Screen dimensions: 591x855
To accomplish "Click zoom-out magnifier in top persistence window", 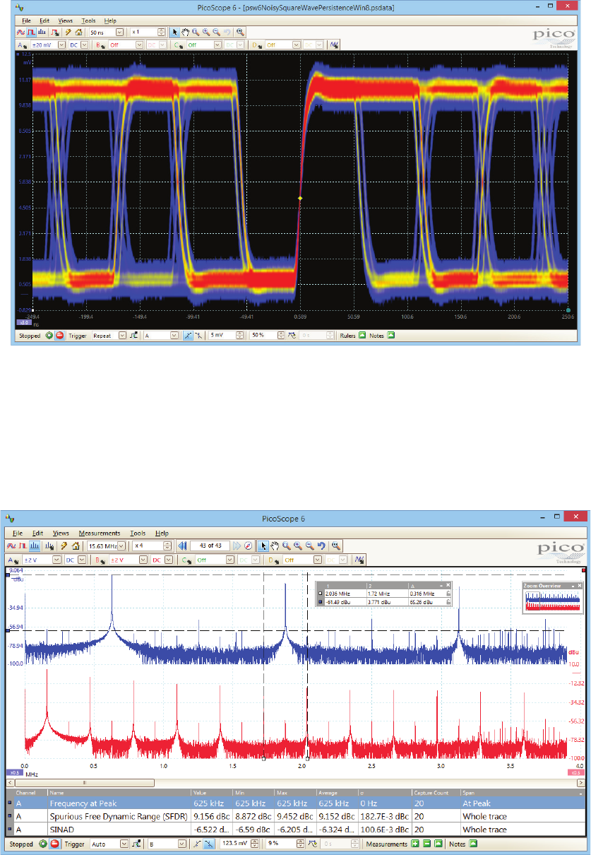I will pos(215,32).
